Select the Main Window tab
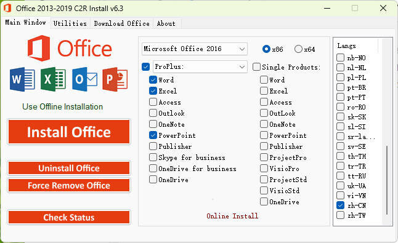 tap(25, 22)
